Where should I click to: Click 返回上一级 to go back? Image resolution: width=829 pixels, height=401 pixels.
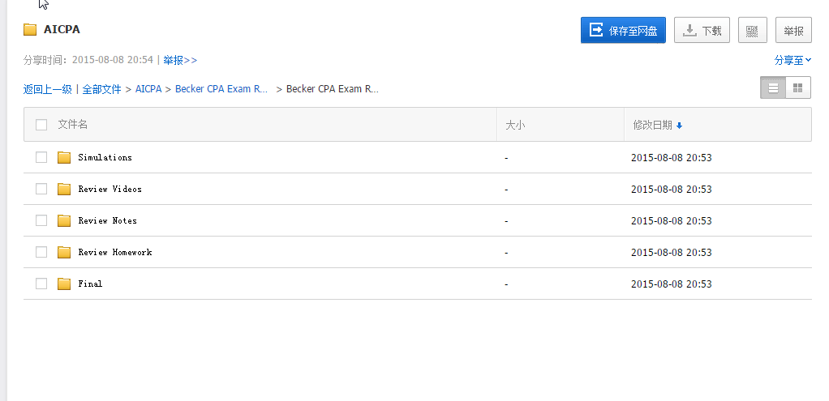click(47, 89)
